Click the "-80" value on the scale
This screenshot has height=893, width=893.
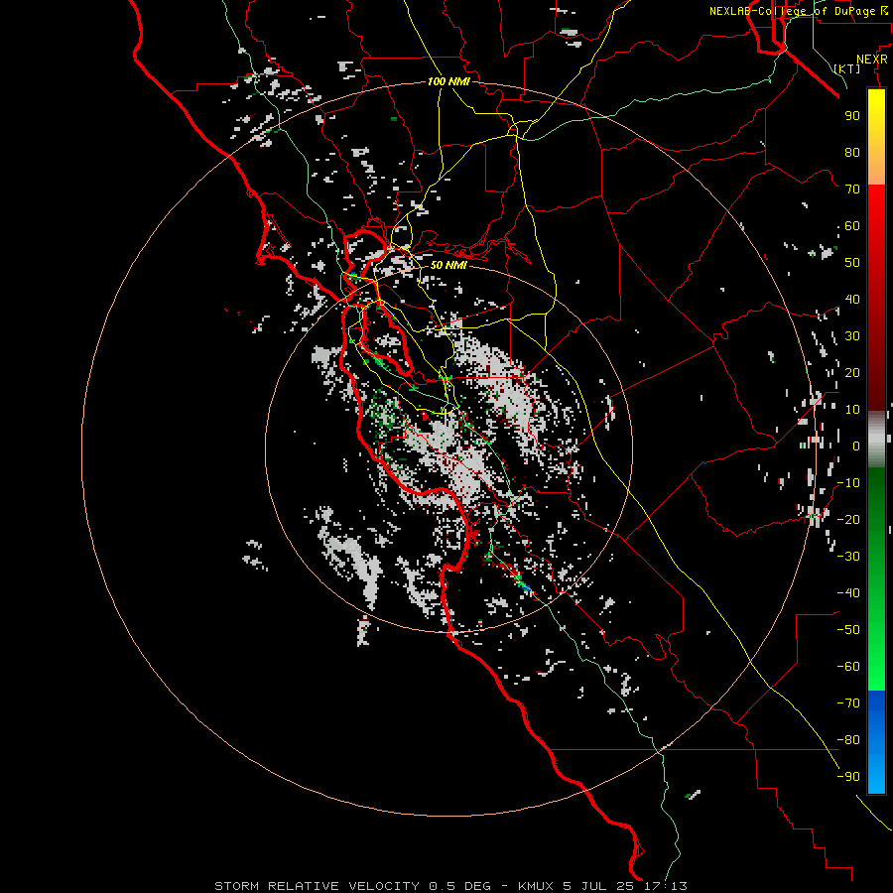coord(848,740)
